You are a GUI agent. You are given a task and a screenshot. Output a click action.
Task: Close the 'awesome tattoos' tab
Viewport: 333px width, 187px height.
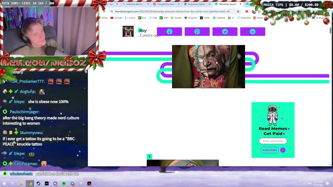tap(148, 4)
